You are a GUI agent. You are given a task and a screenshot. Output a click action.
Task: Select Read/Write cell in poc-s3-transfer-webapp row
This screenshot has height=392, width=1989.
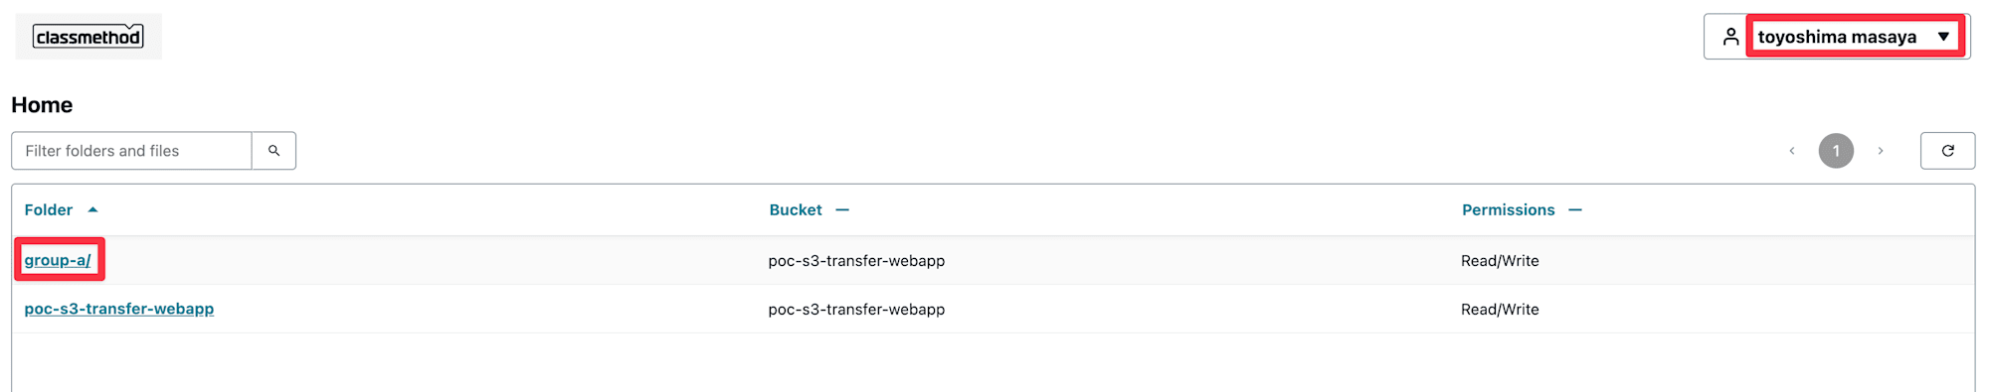point(1500,310)
